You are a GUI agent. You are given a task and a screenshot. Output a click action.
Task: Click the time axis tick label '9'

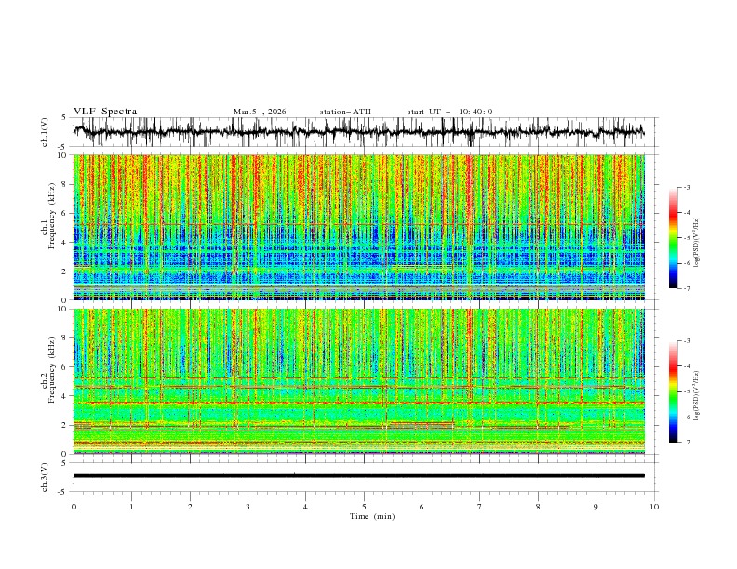click(596, 507)
